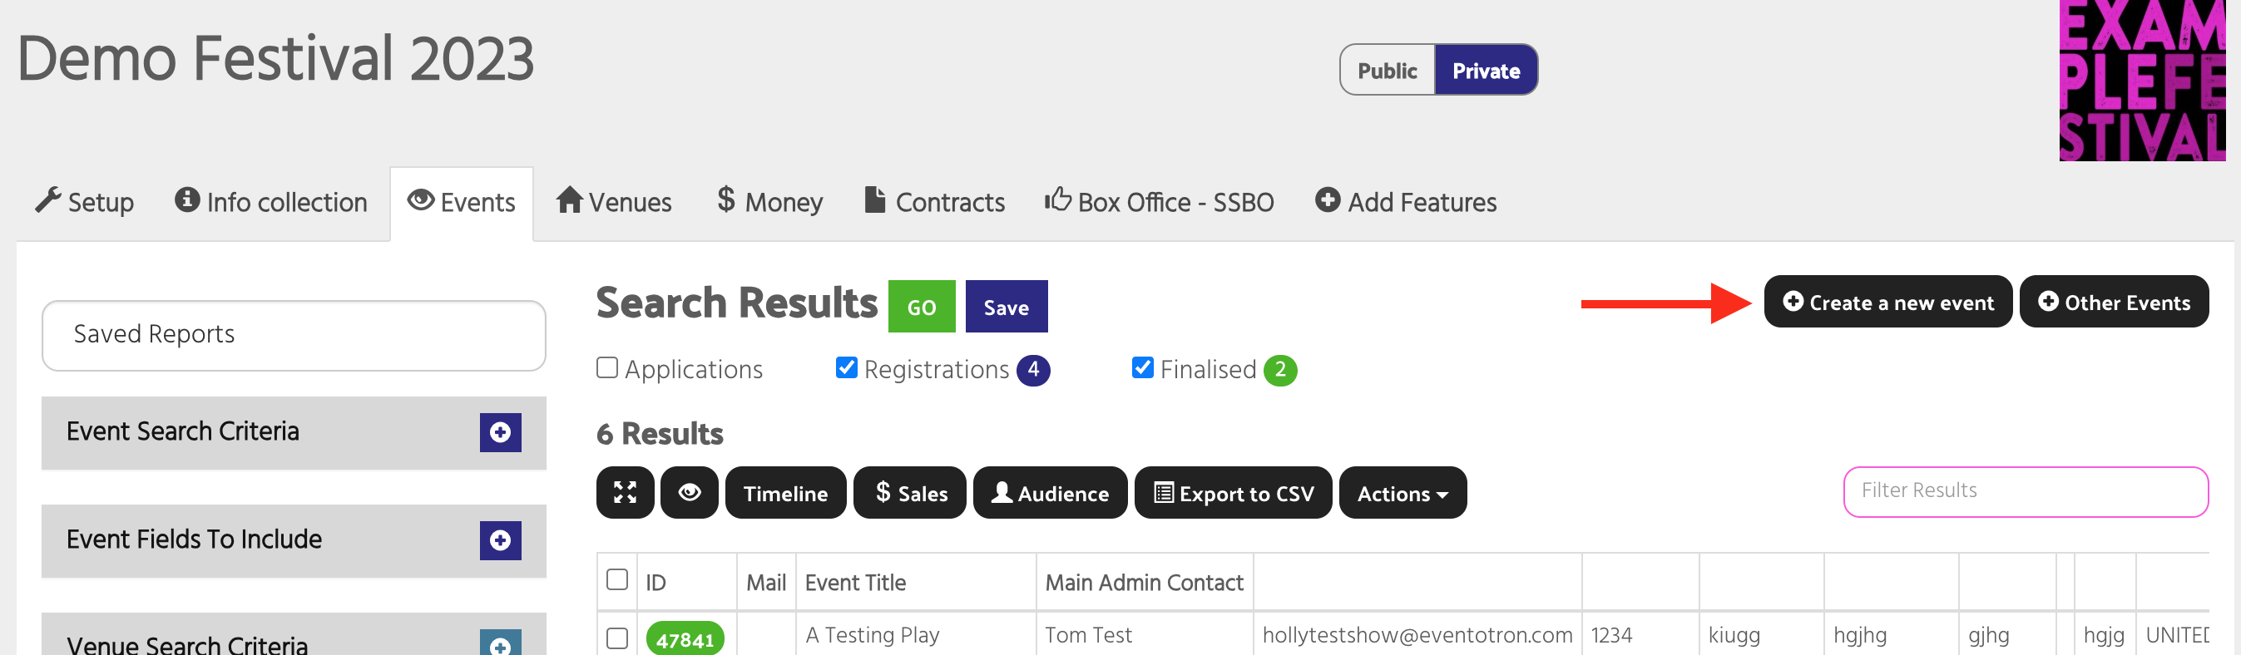Click the Audience button
The height and width of the screenshot is (655, 2241).
[1050, 492]
